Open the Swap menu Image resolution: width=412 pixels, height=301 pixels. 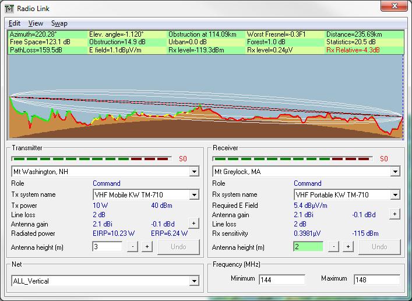59,23
